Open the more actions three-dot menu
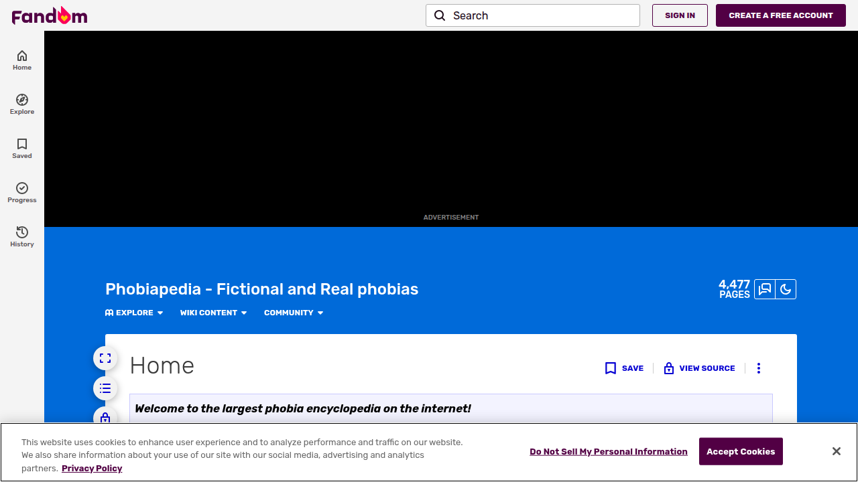 [759, 368]
